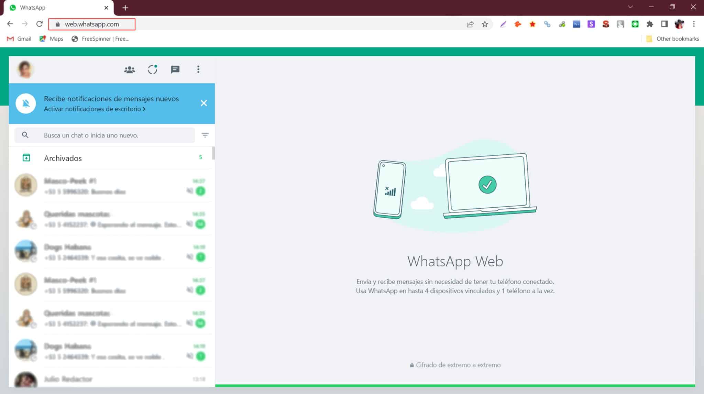Open the muted notification bell icon
Image resolution: width=704 pixels, height=394 pixels.
point(26,103)
